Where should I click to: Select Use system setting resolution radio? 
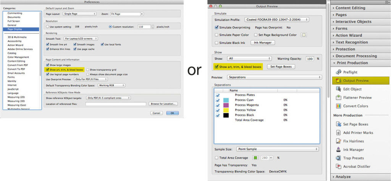(x=47, y=27)
